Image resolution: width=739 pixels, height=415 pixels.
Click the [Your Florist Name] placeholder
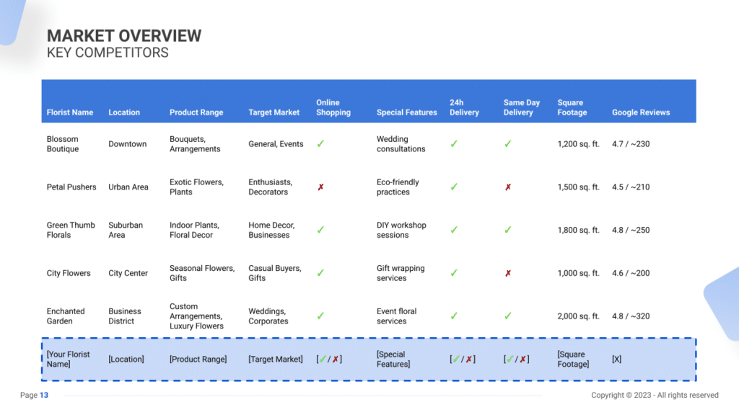(x=68, y=360)
